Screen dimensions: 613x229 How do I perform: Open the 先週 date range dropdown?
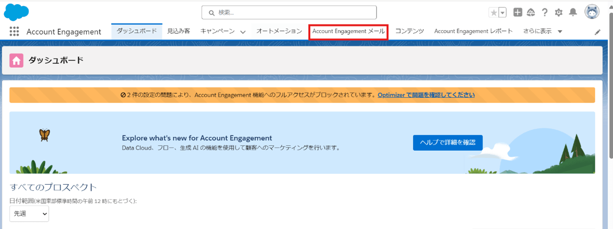tap(29, 214)
